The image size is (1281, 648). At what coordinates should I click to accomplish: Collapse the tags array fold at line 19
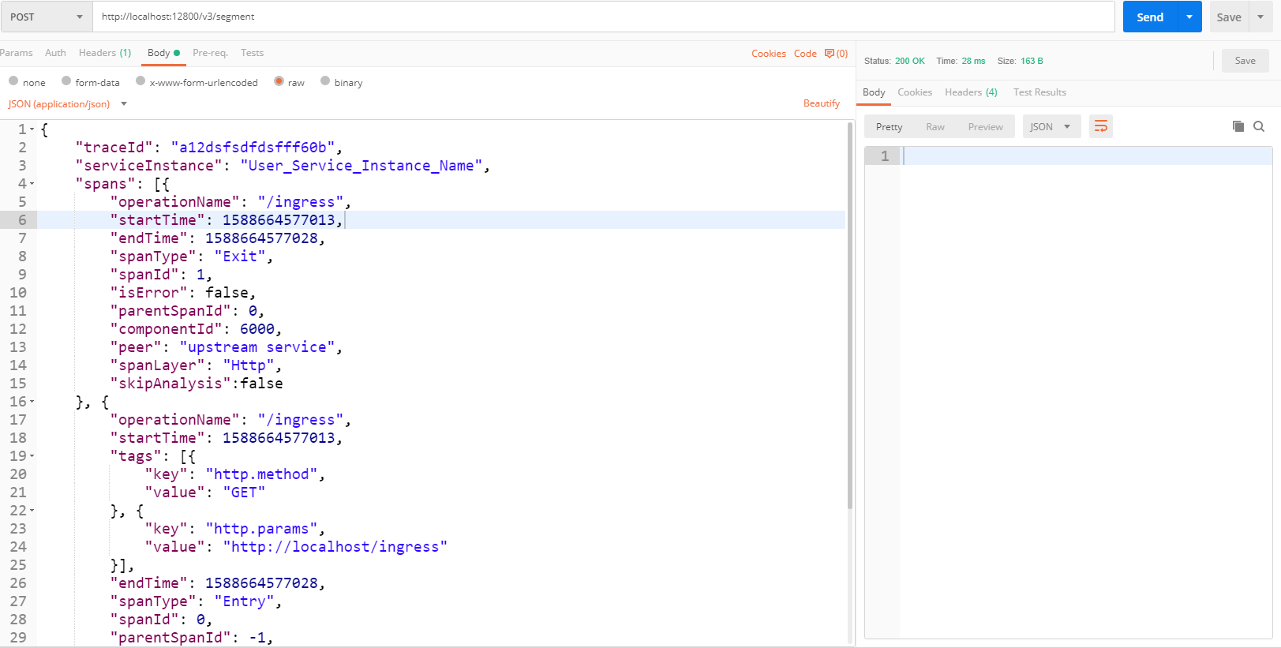pyautogui.click(x=32, y=456)
